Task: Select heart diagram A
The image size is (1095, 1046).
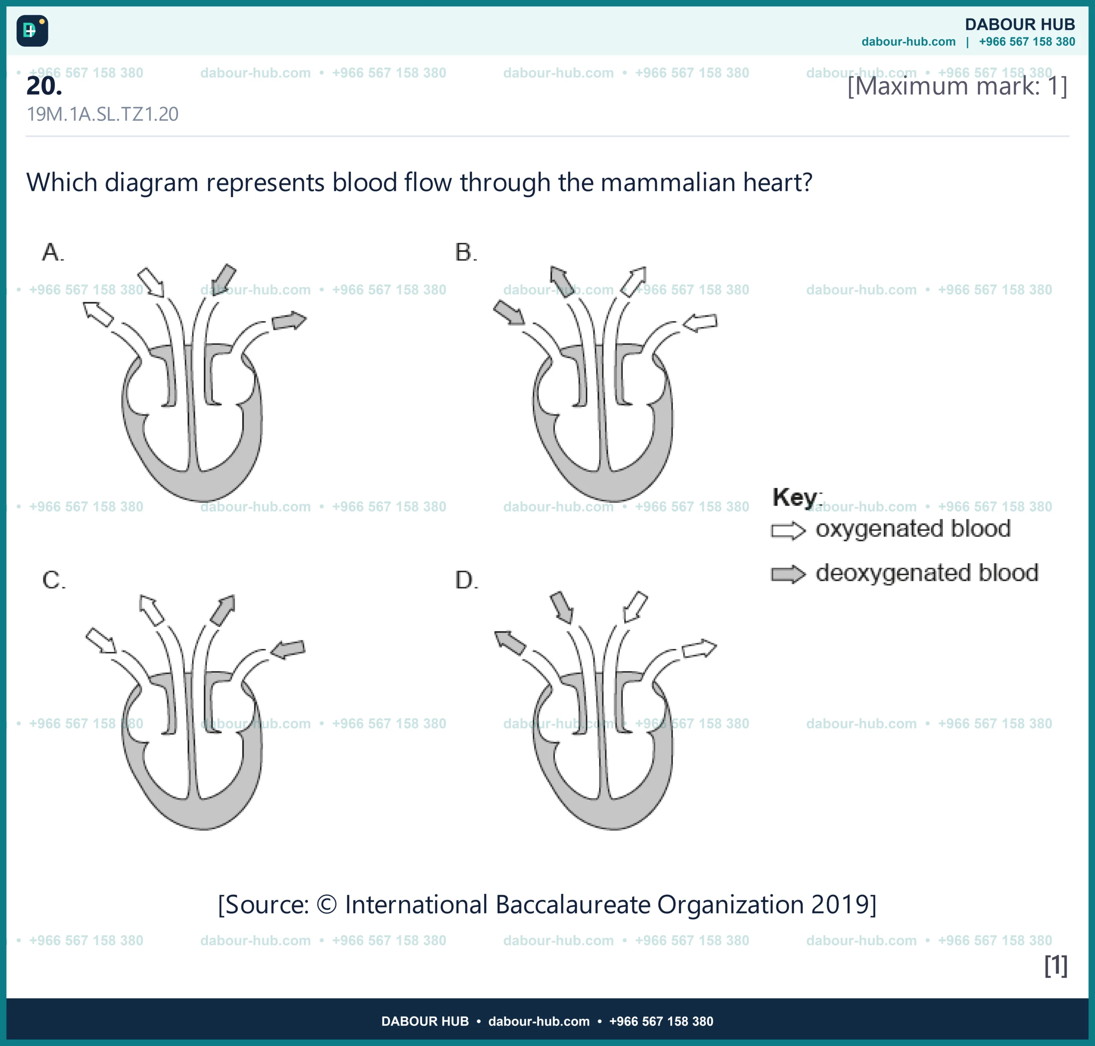Action: click(194, 383)
